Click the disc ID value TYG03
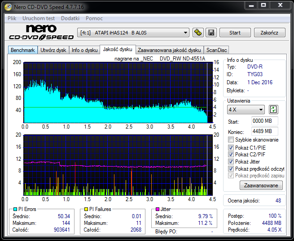Screen dimensions: 294x241 pos(255,74)
